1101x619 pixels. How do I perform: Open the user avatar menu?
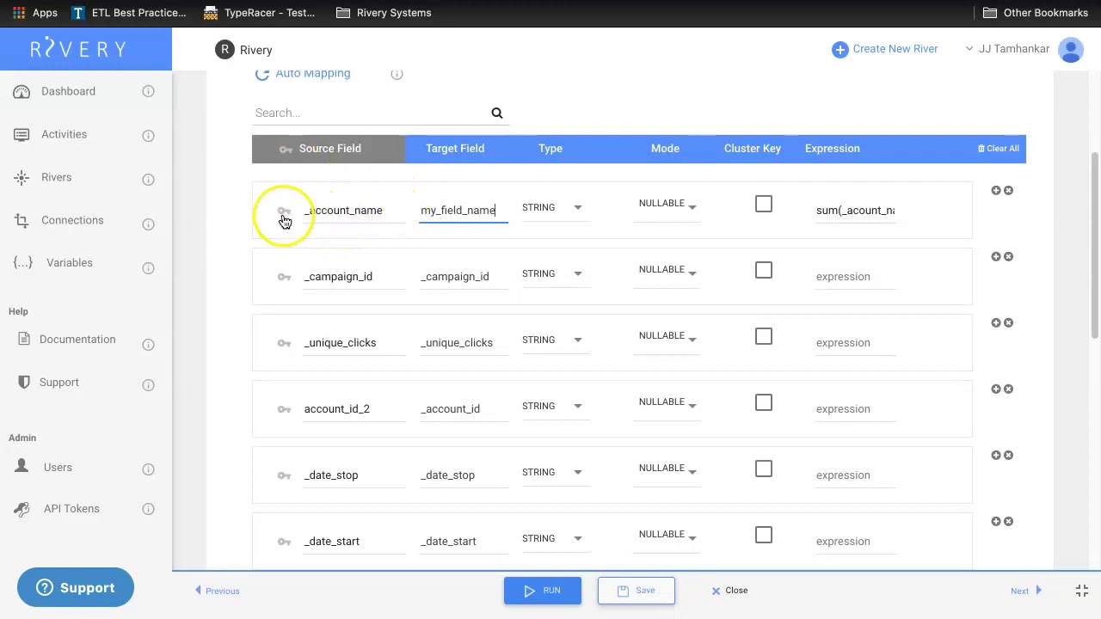pos(1071,50)
